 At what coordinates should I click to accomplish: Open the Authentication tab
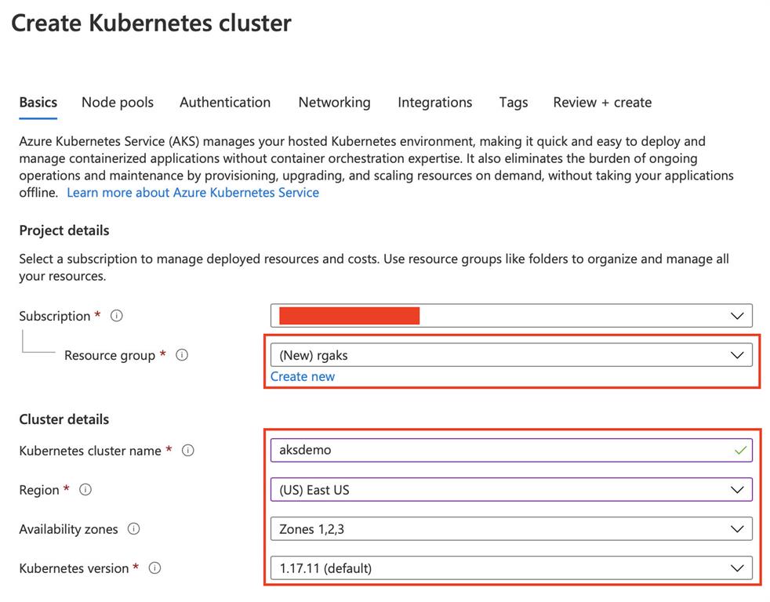coord(225,103)
